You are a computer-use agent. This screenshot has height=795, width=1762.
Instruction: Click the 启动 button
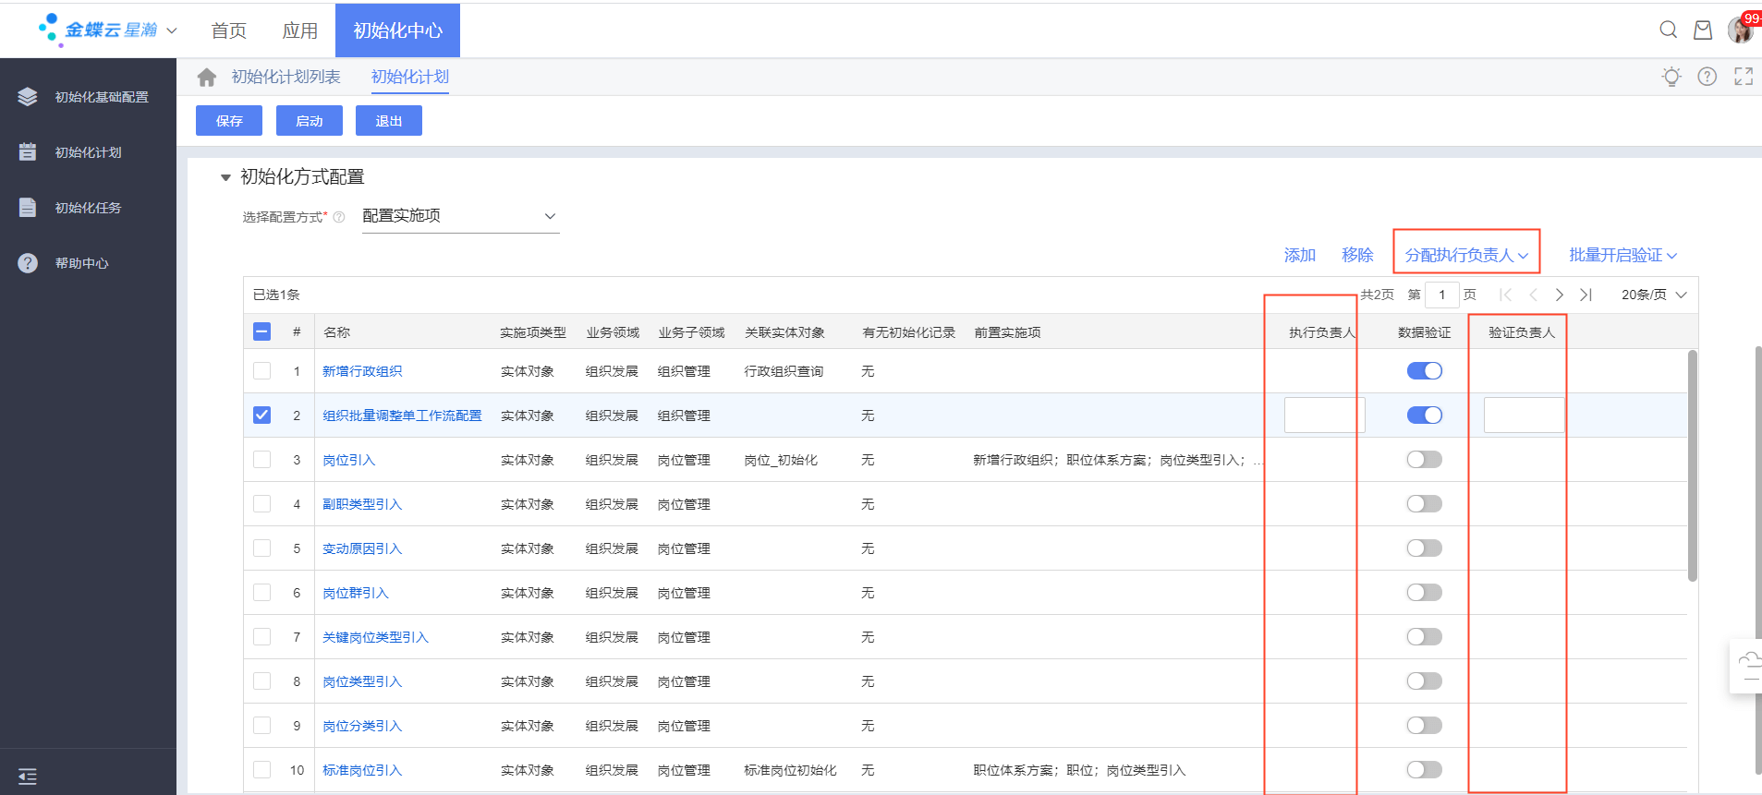tap(309, 121)
